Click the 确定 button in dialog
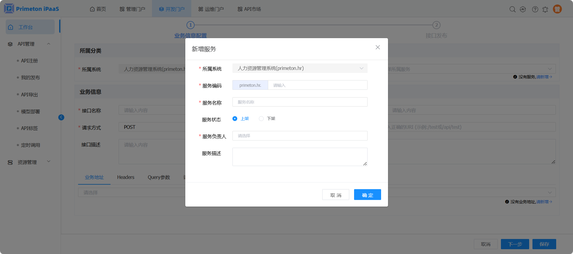The width and height of the screenshot is (573, 254). (367, 195)
